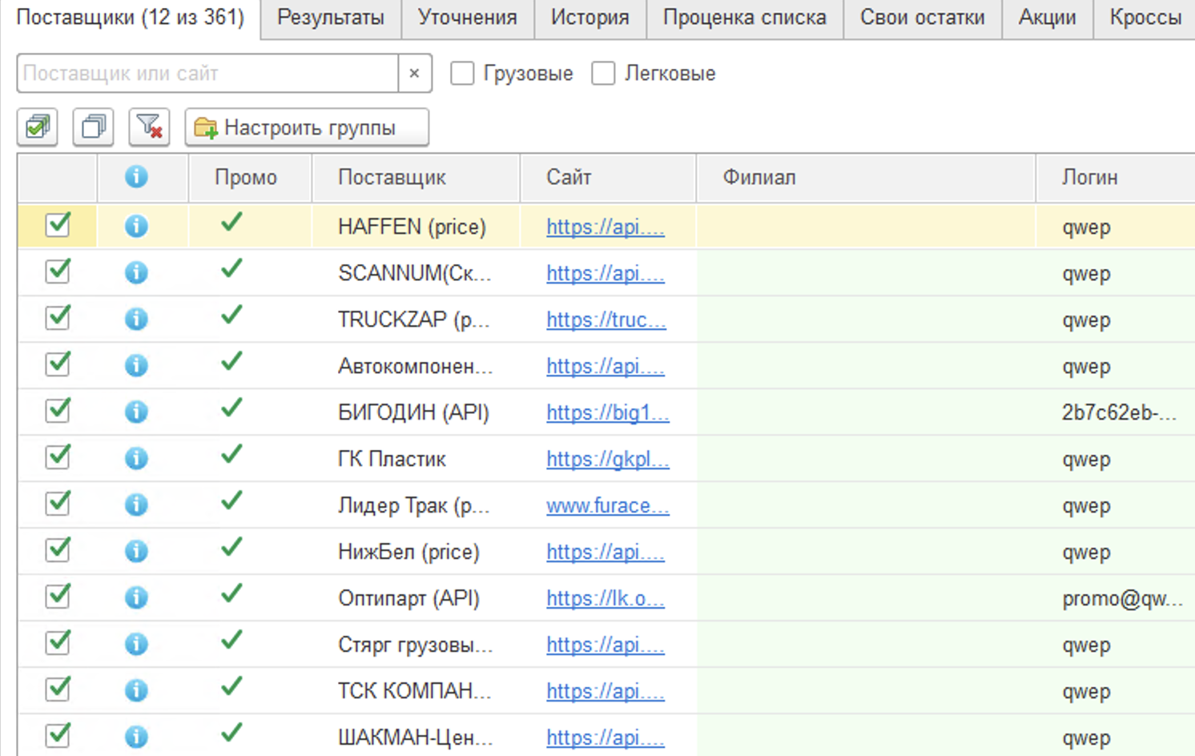The image size is (1195, 756).
Task: Open the https://lk.o... site link
Action: pyautogui.click(x=606, y=598)
